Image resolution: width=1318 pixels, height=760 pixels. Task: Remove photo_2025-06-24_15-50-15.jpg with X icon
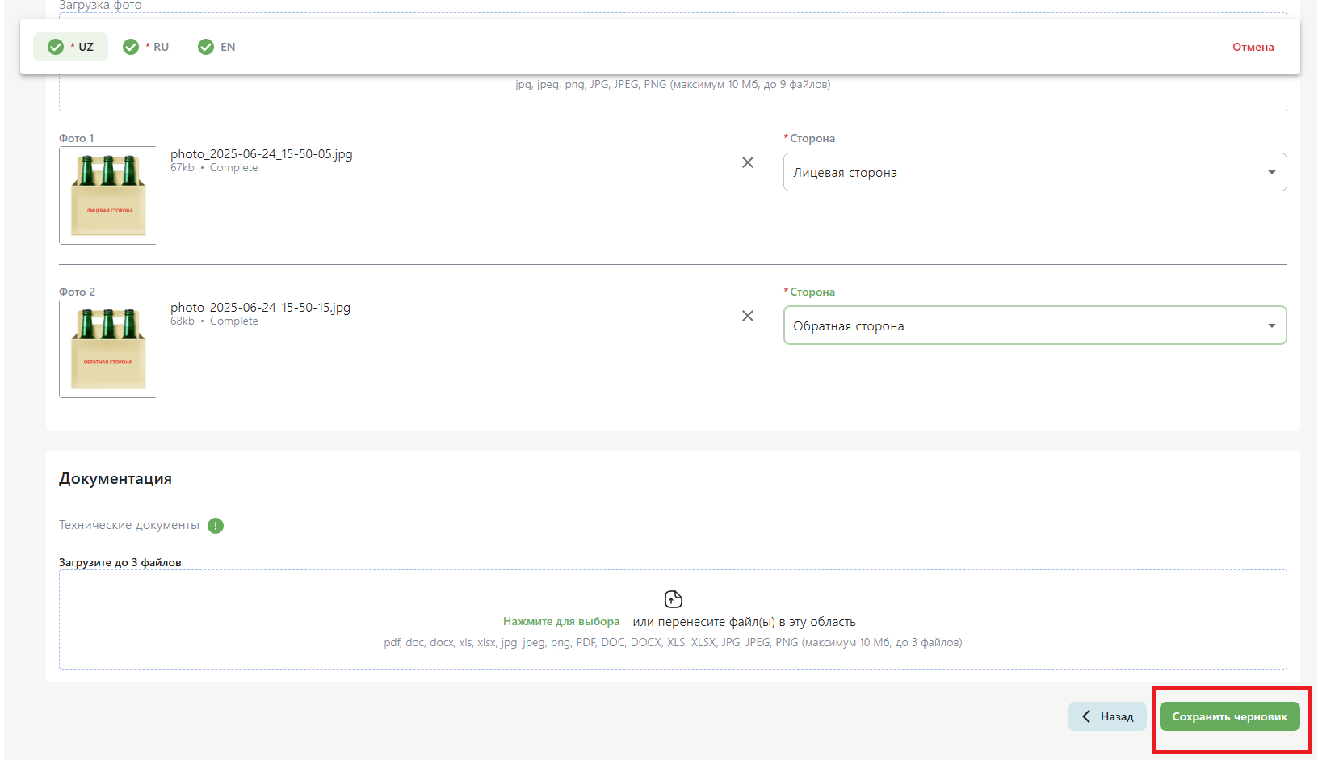pyautogui.click(x=748, y=316)
